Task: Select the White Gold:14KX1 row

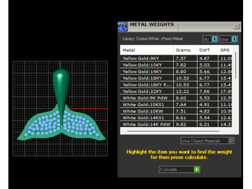Action: [176, 118]
